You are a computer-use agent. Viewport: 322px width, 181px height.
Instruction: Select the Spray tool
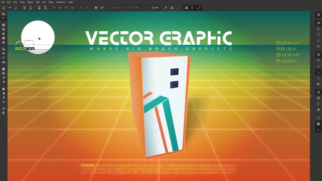4,93
